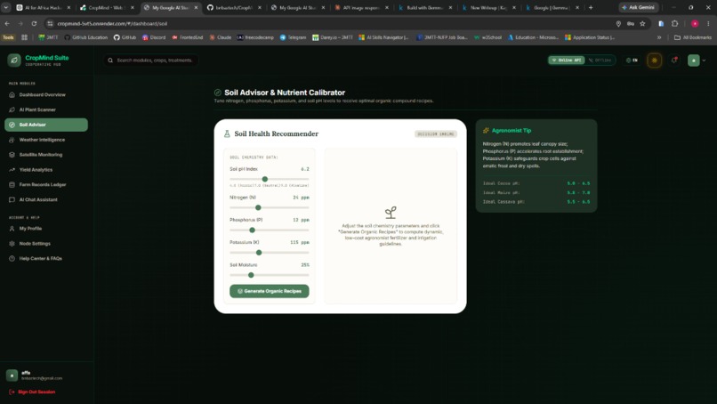Image resolution: width=717 pixels, height=404 pixels.
Task: Click the 115 ppm Potassium value
Action: (x=300, y=243)
